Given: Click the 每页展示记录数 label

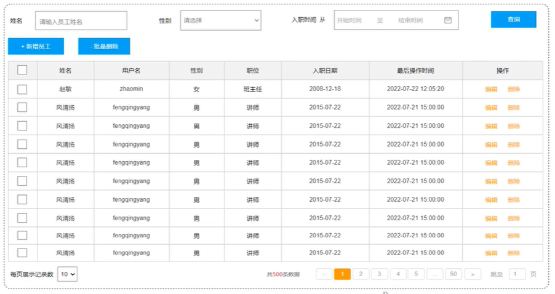Looking at the screenshot, I should (32, 274).
